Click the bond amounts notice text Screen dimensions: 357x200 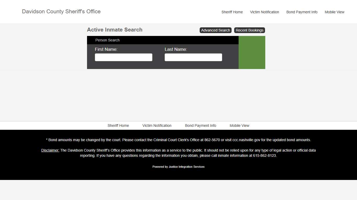[179, 140]
